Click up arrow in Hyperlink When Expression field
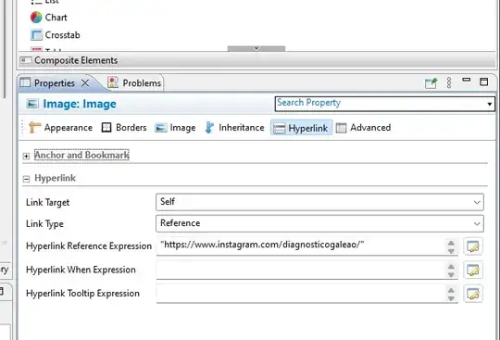Image resolution: width=500 pixels, height=340 pixels. click(x=451, y=267)
